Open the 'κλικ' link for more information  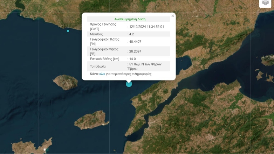pos(102,74)
